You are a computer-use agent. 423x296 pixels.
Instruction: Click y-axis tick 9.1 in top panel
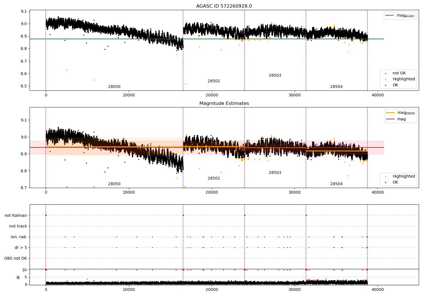coord(24,11)
